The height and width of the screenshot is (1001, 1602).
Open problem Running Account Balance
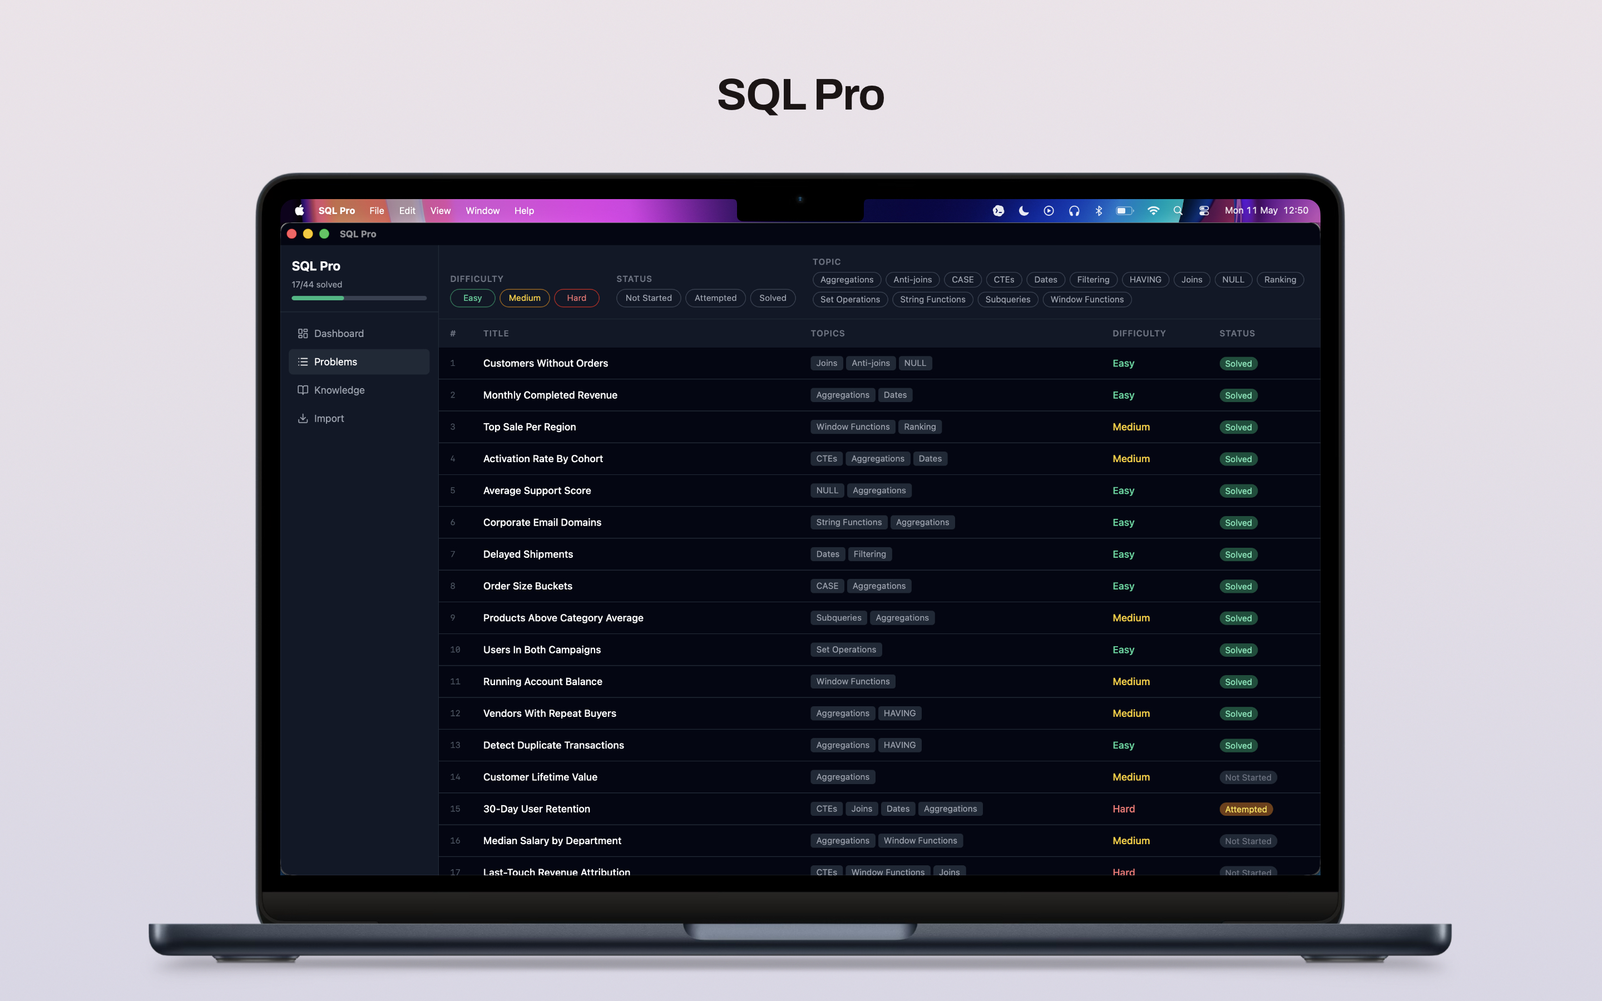[879, 681]
